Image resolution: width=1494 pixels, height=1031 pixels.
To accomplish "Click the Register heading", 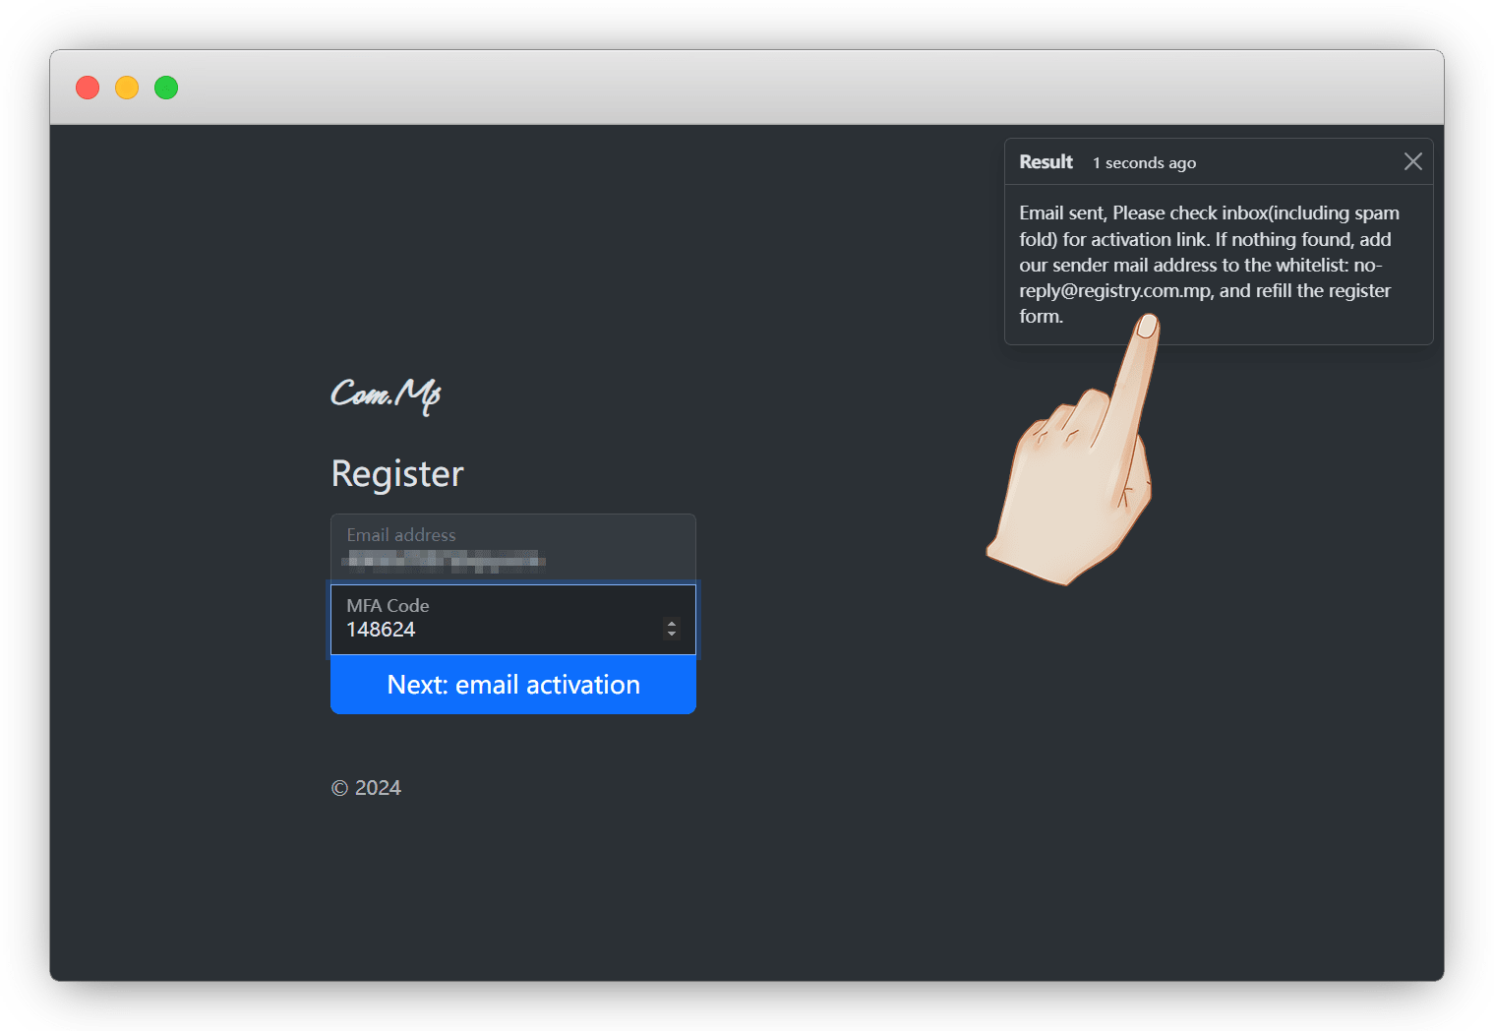I will pos(397,474).
